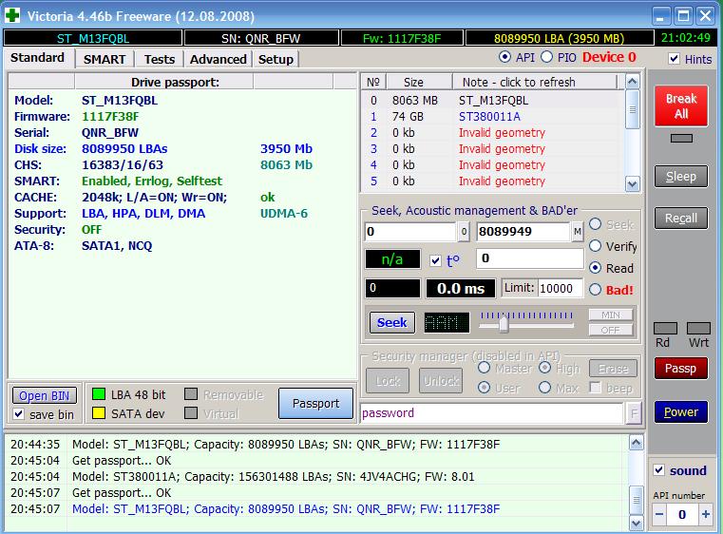
Task: Open the Tests tab
Action: 159,59
